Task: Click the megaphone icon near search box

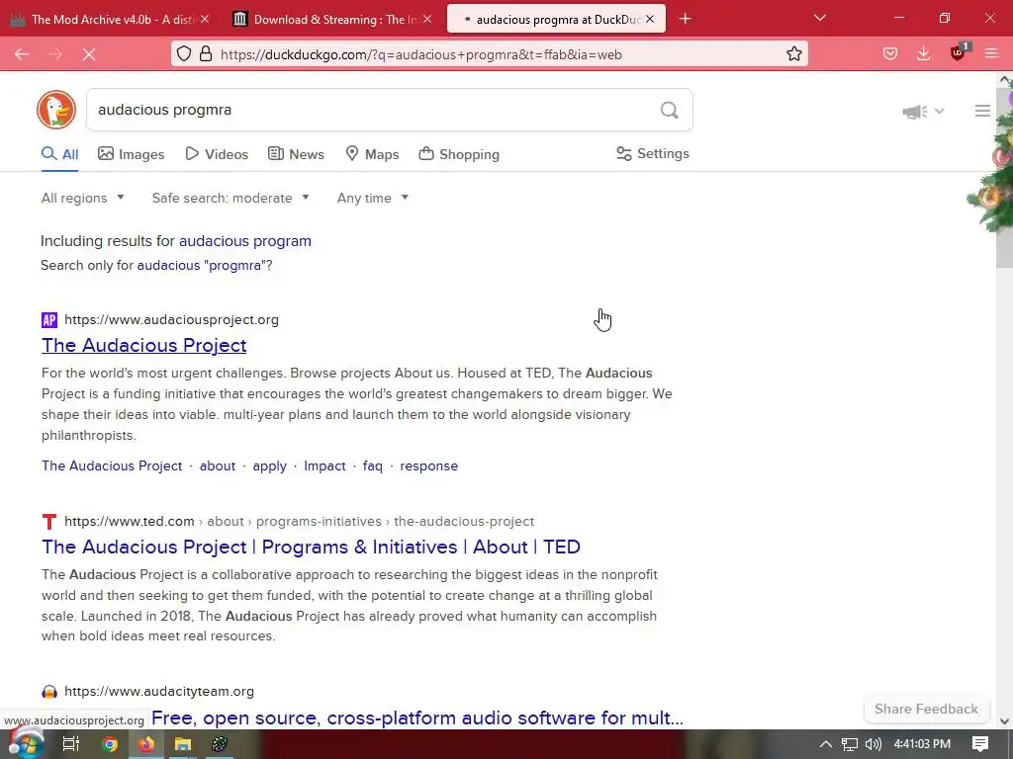Action: coord(915,112)
